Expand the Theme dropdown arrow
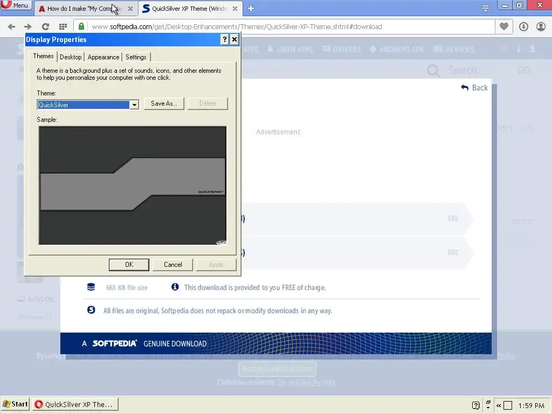 [134, 105]
